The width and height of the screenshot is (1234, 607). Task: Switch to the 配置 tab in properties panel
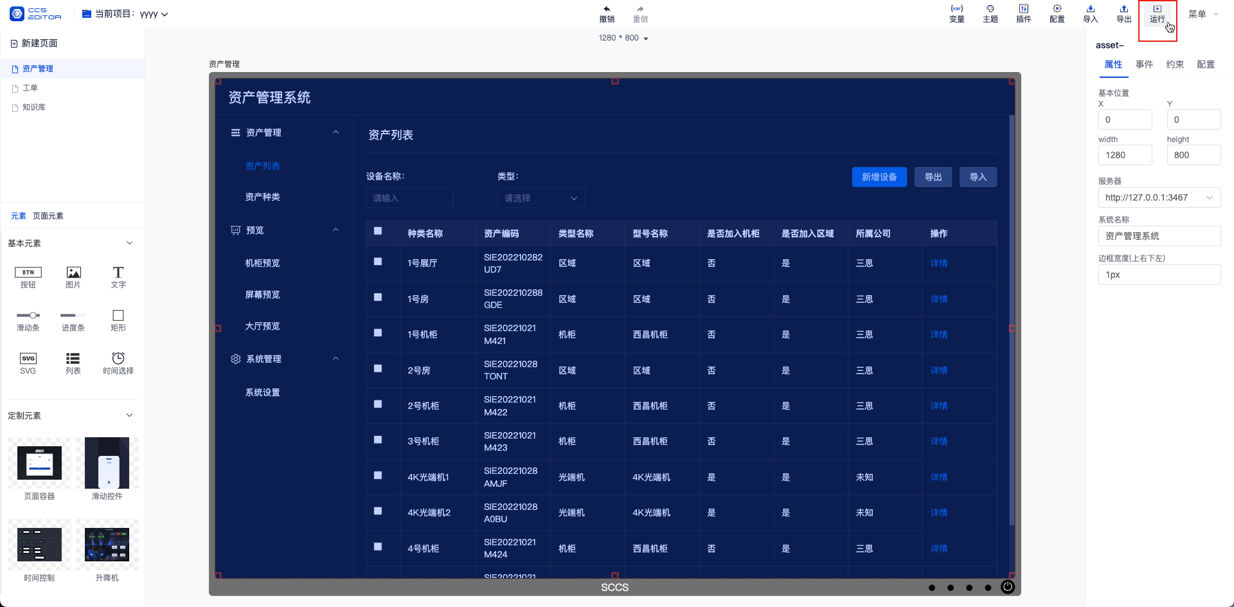pyautogui.click(x=1206, y=64)
